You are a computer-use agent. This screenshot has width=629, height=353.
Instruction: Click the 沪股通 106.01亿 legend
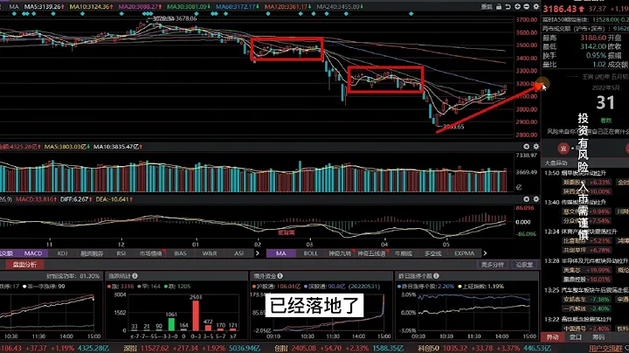click(x=277, y=287)
